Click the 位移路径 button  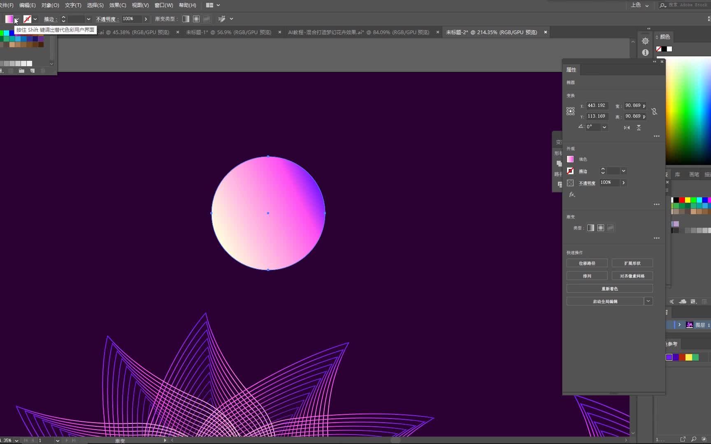[587, 263]
